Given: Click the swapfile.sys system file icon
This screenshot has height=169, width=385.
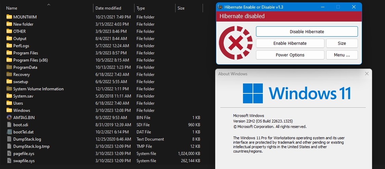Looking at the screenshot, I should click(9, 161).
